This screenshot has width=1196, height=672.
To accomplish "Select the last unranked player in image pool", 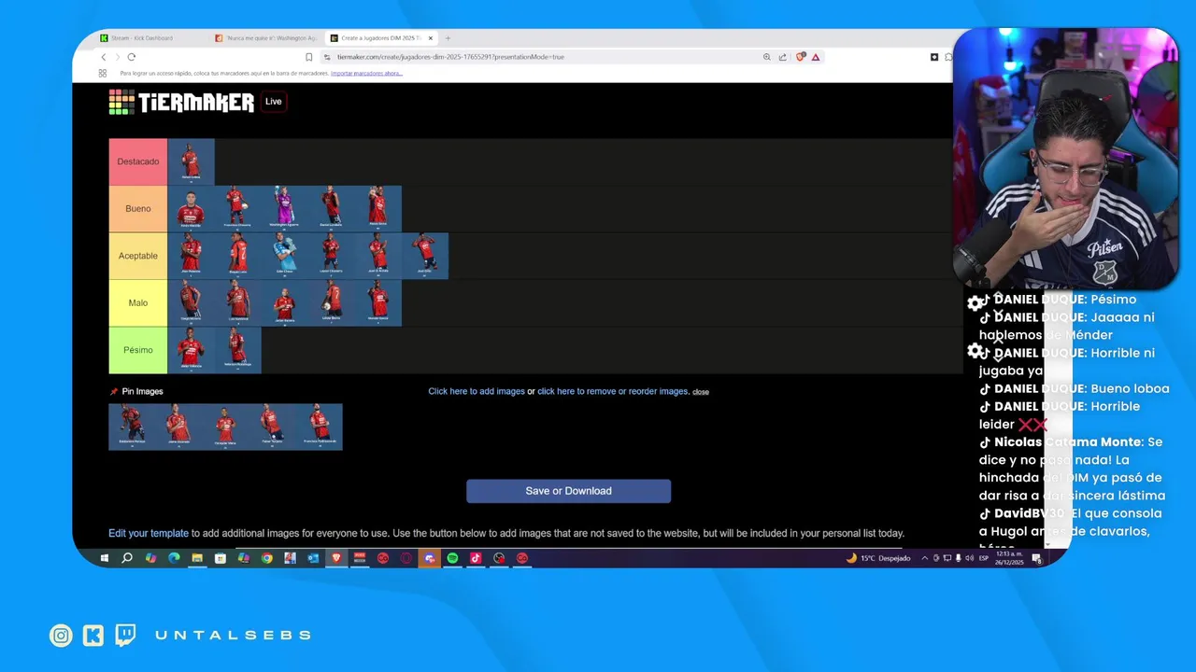I will (319, 427).
